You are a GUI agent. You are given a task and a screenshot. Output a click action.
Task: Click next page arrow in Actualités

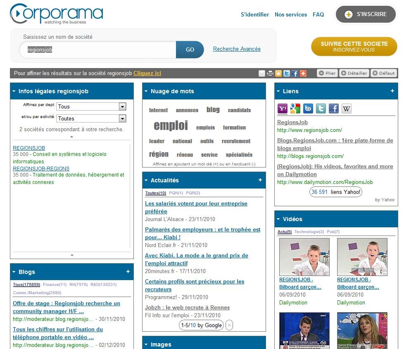(x=229, y=325)
